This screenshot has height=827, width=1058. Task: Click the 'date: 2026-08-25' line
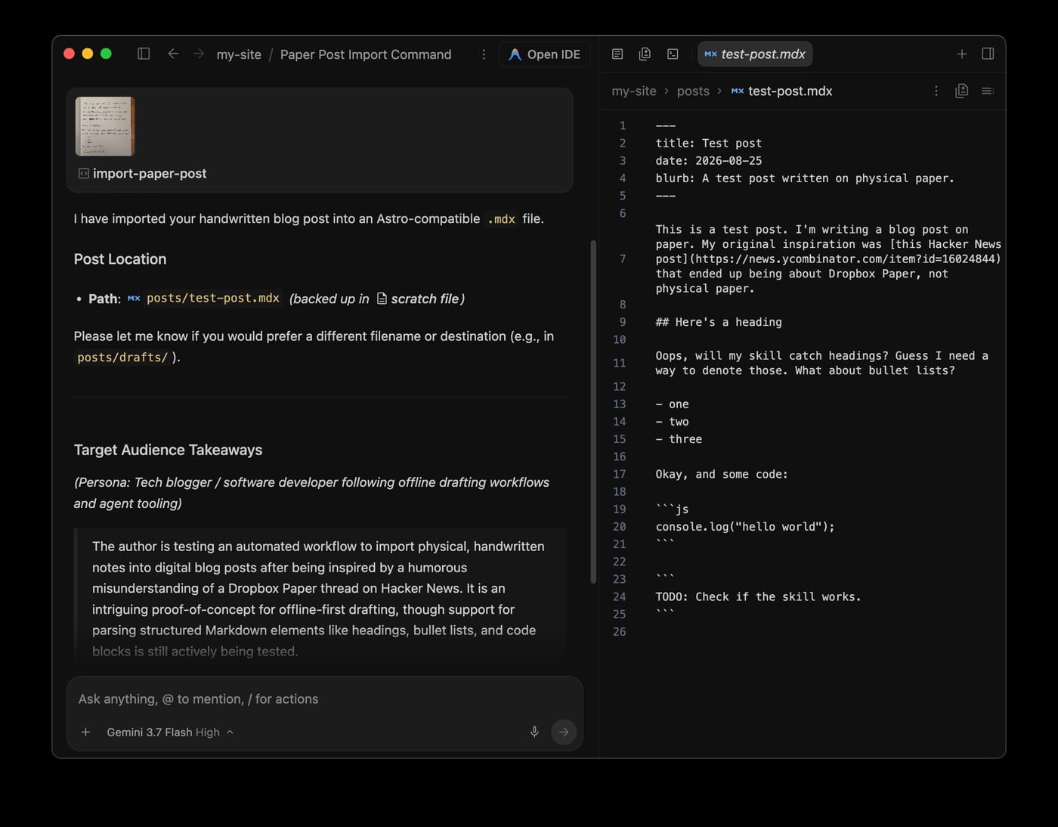[x=709, y=160]
